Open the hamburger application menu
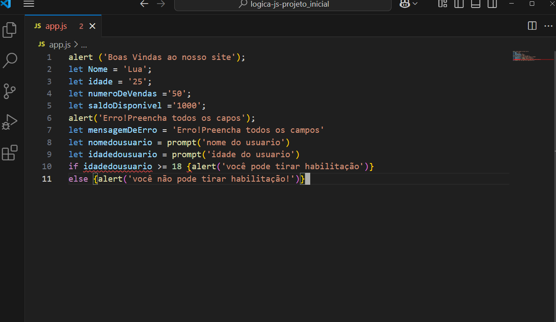The width and height of the screenshot is (556, 322). coord(28,4)
